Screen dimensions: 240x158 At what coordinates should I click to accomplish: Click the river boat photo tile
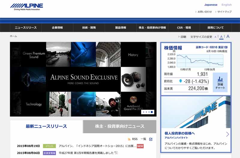(58, 55)
